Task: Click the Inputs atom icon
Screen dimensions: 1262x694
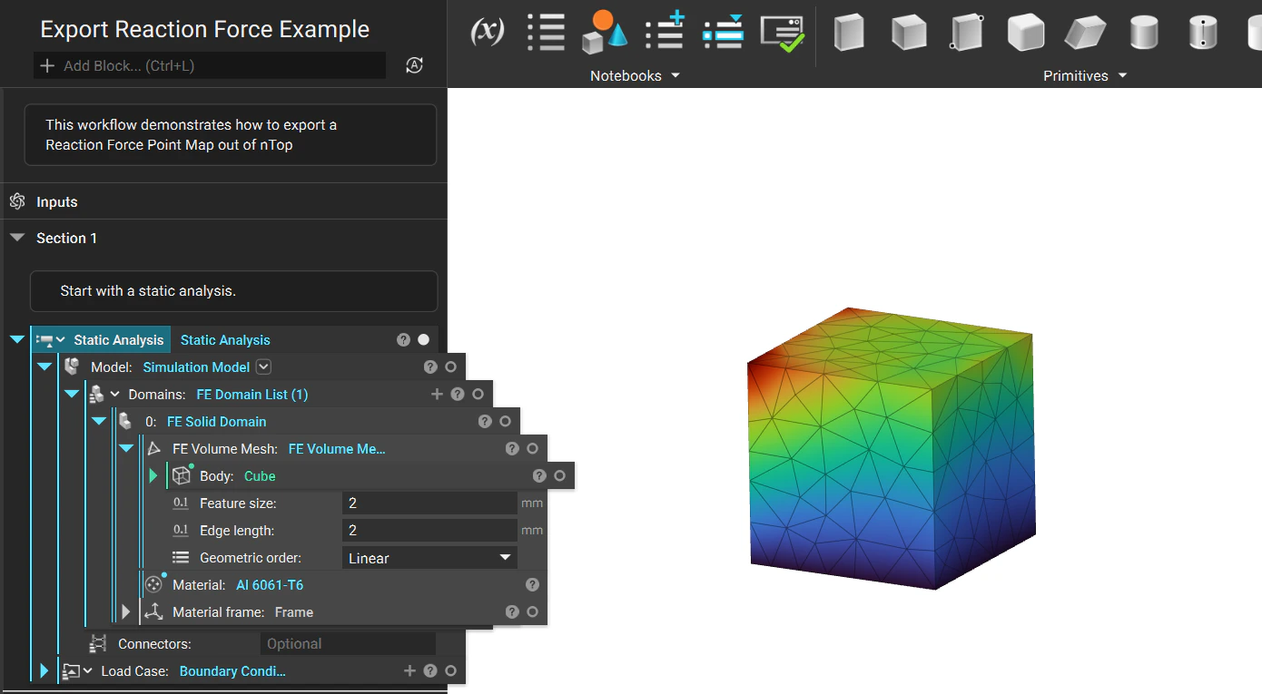Action: 16,201
